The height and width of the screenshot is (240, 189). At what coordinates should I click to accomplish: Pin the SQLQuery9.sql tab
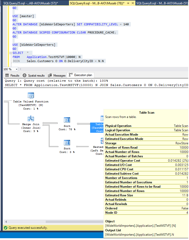click(x=128, y=3)
